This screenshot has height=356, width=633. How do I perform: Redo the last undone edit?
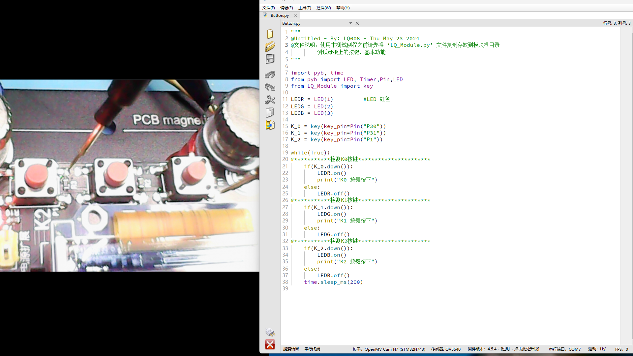point(270,87)
